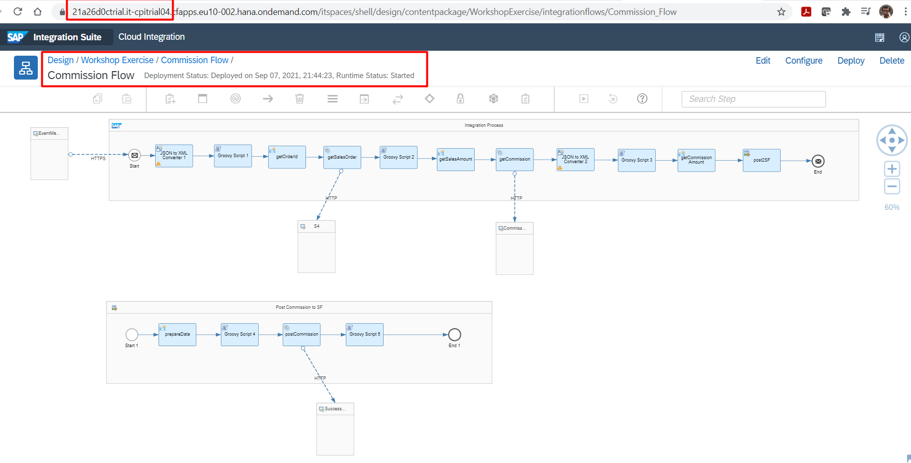Select the Groovy Script 2 step
Screen dimensions: 911x463
399,157
